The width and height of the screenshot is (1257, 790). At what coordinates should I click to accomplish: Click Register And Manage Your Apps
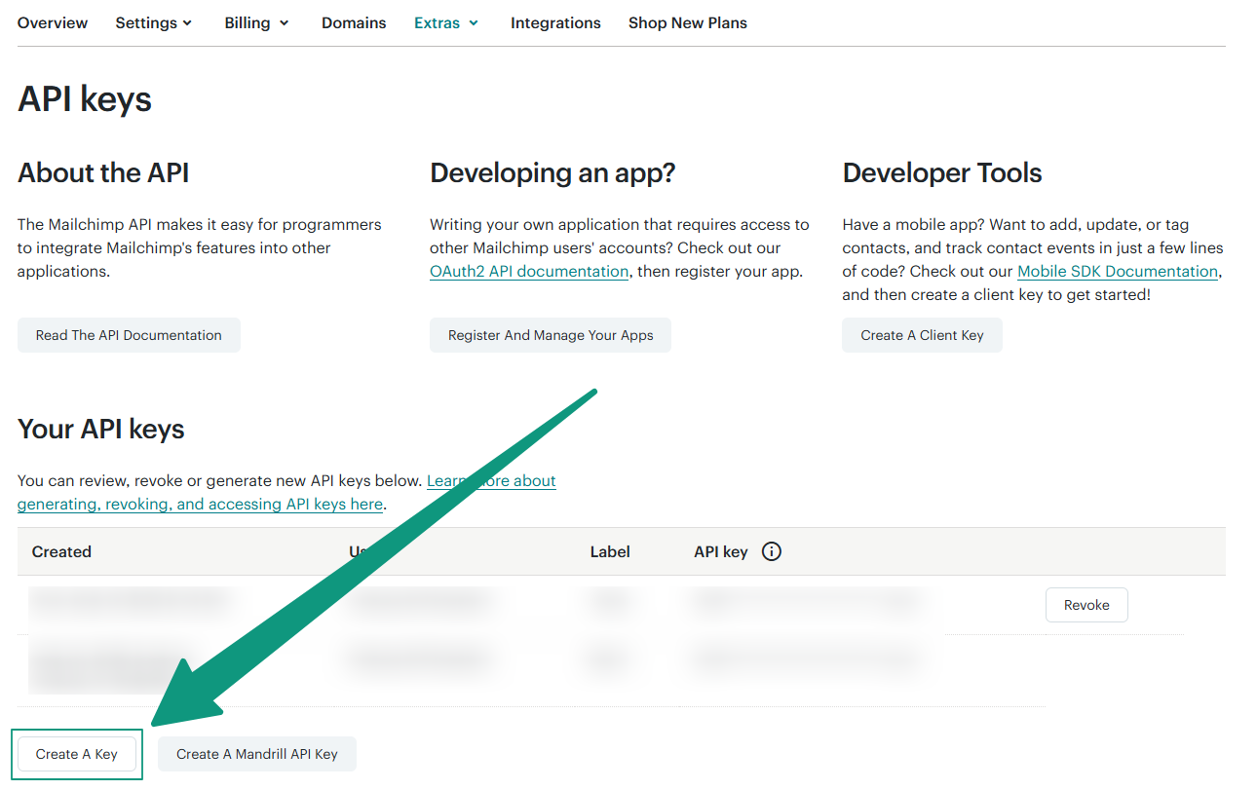point(551,335)
